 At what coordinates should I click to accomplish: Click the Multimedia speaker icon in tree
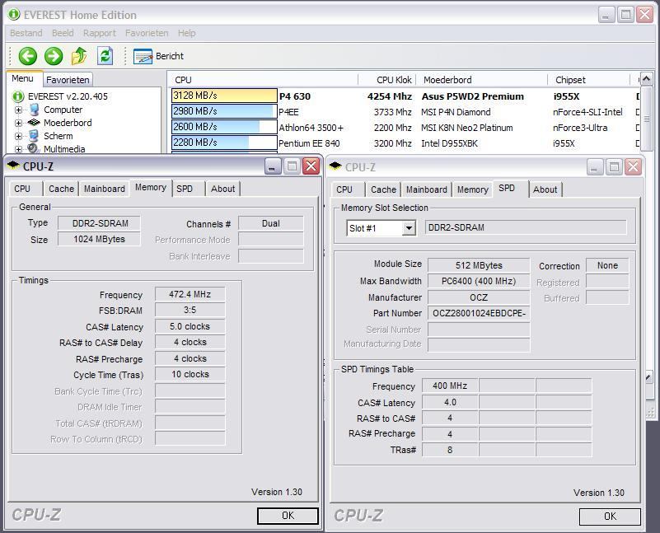33,148
